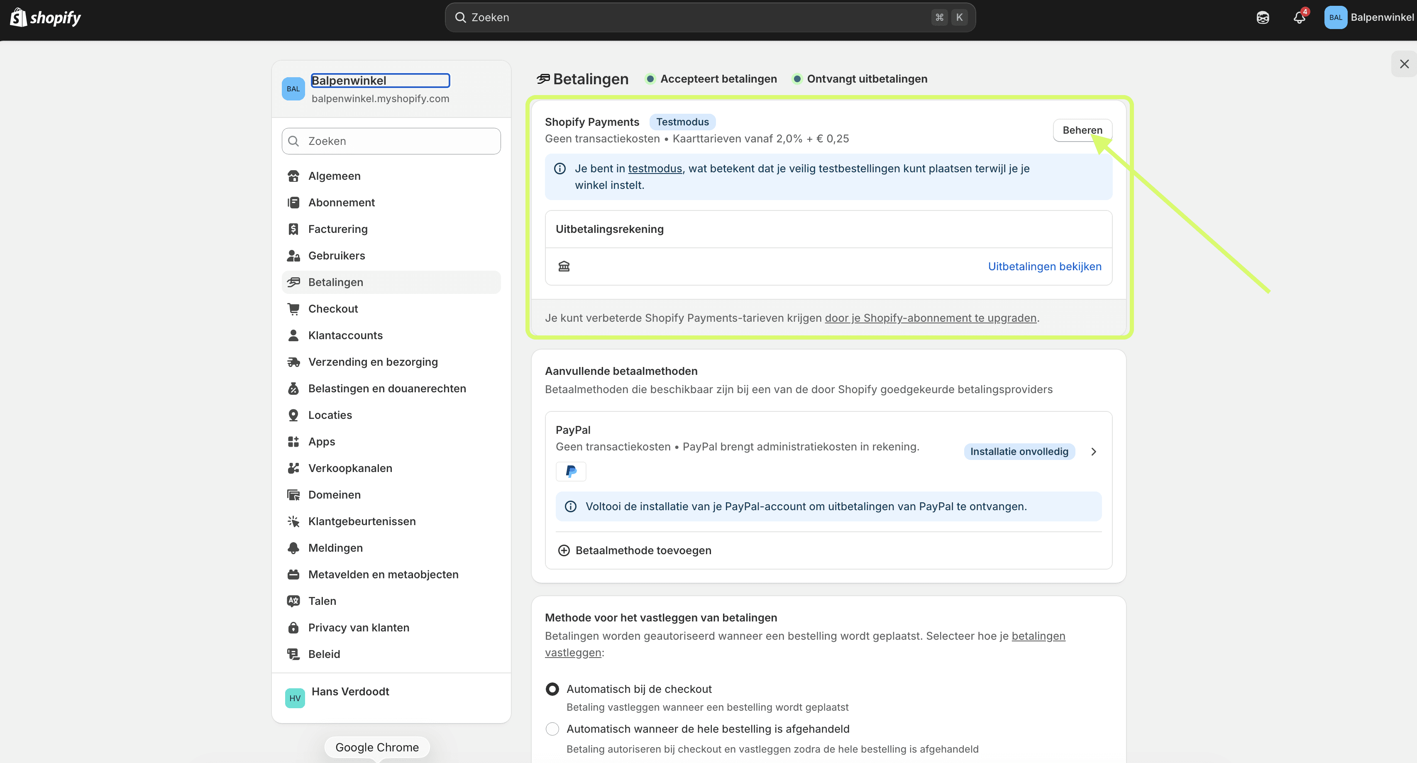Select Automatisch wanneer de hele bestelling is afgehandeld
1417x763 pixels.
click(x=552, y=729)
